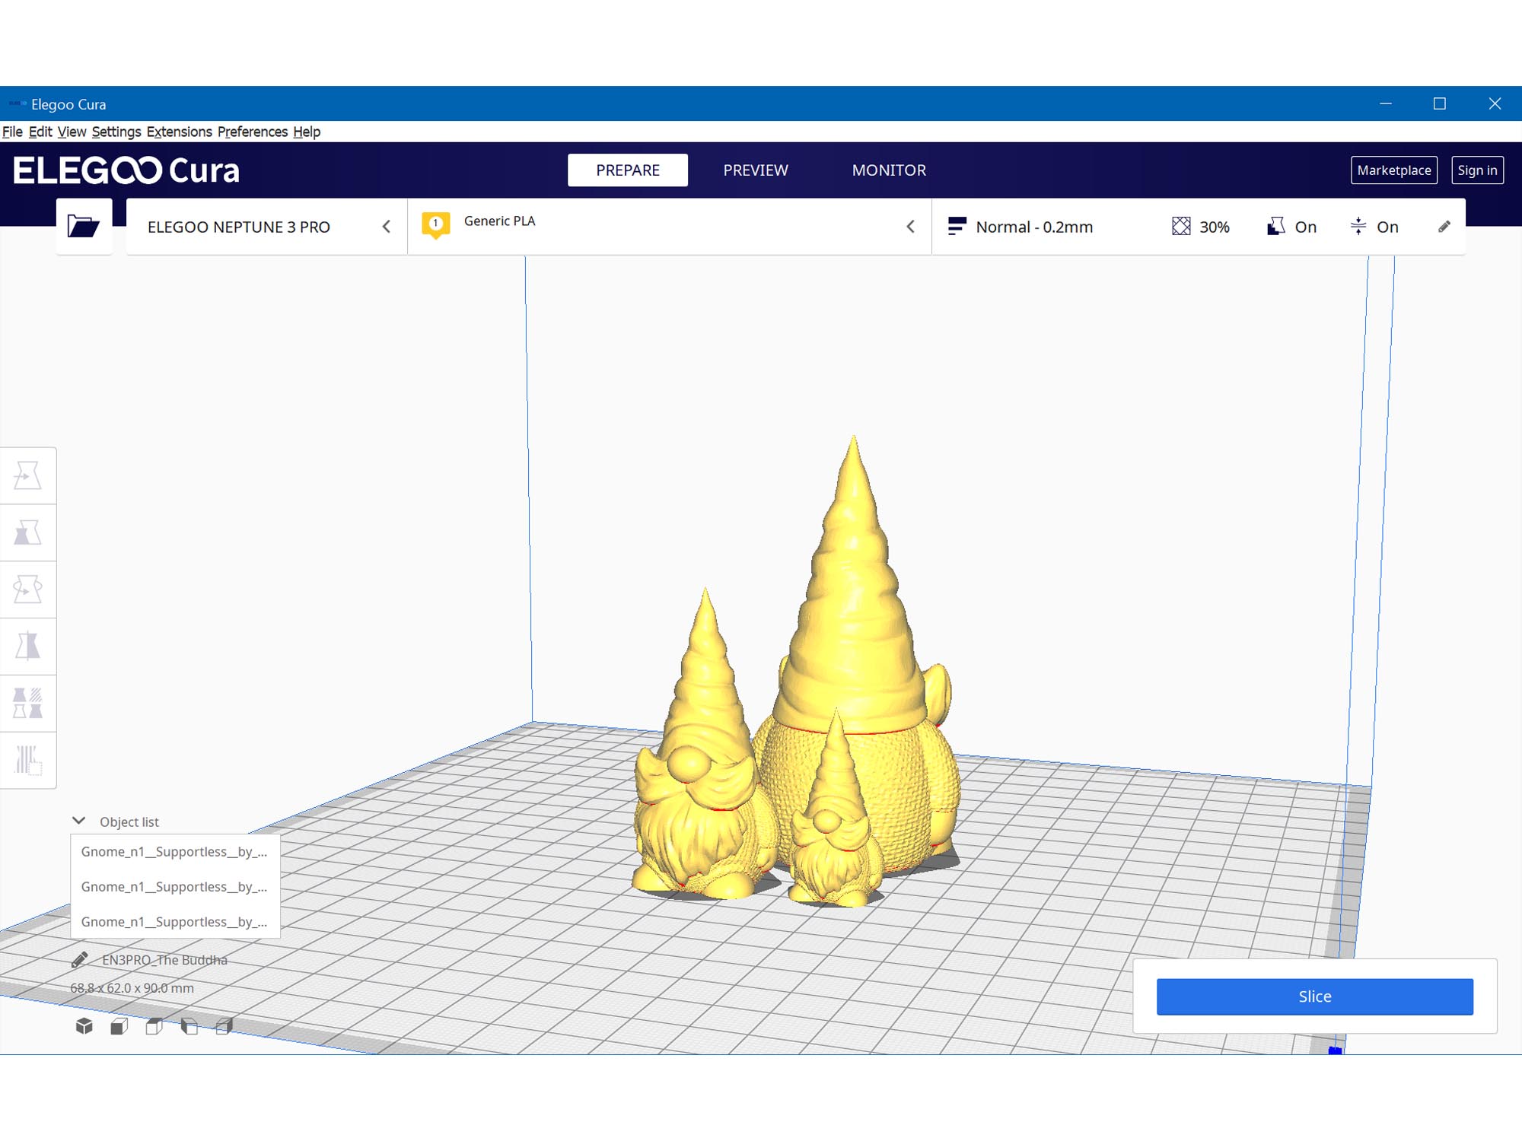Image resolution: width=1522 pixels, height=1141 pixels.
Task: Select the Scale tool in left toolbar
Action: (x=28, y=532)
